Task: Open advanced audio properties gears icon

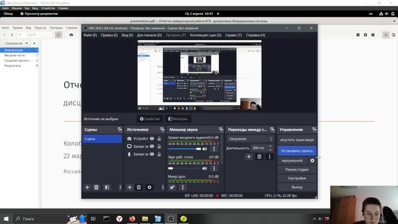Action: tap(172, 187)
